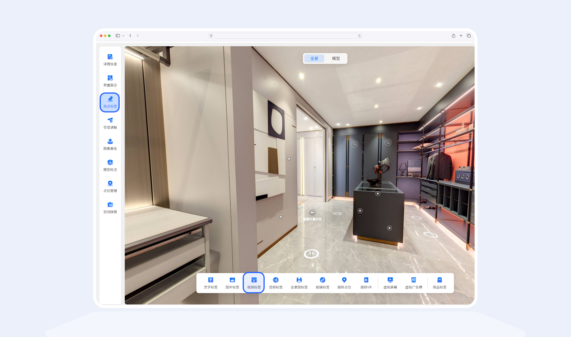The width and height of the screenshot is (571, 337).
Task: Select the hotspot dot on island glass top
Action: [x=378, y=194]
